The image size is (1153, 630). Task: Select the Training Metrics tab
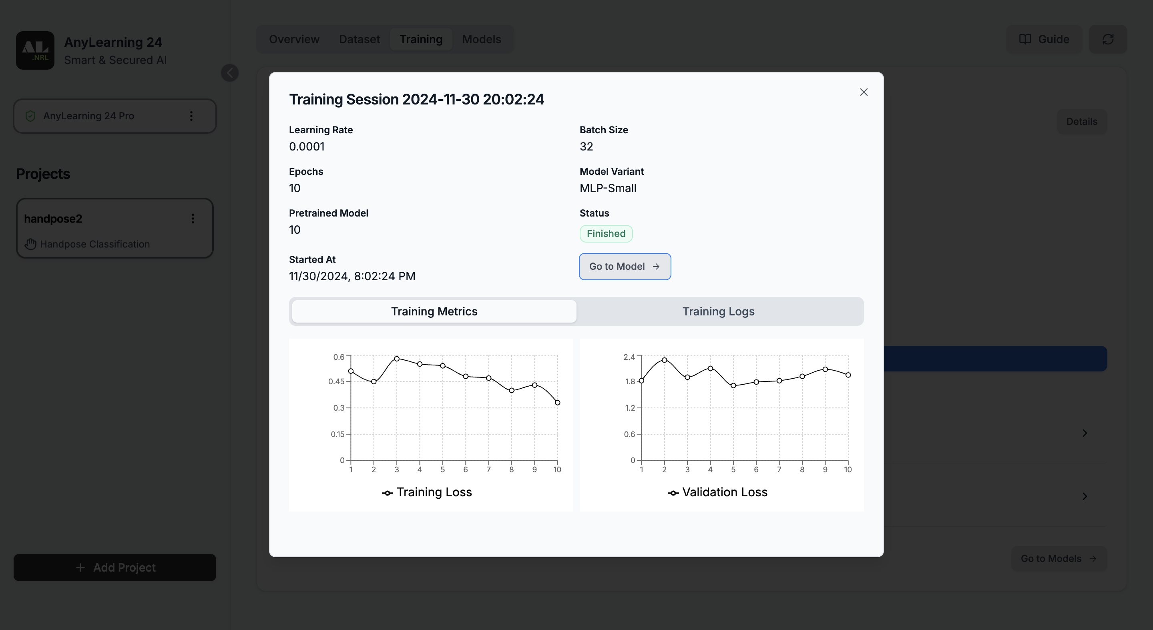point(434,311)
